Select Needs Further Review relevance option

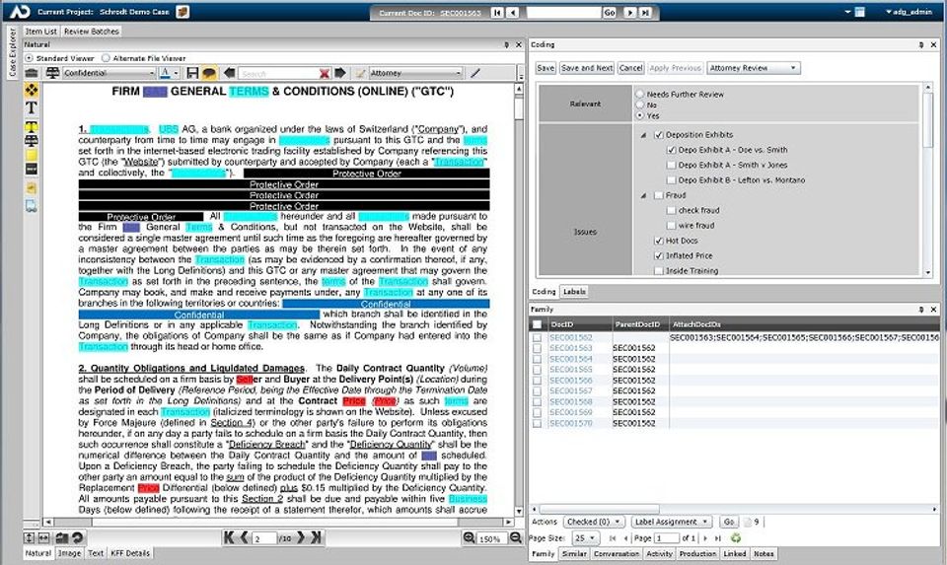click(640, 95)
